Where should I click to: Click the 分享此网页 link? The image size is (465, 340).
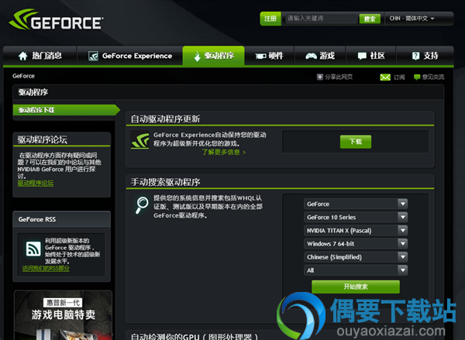pyautogui.click(x=339, y=77)
